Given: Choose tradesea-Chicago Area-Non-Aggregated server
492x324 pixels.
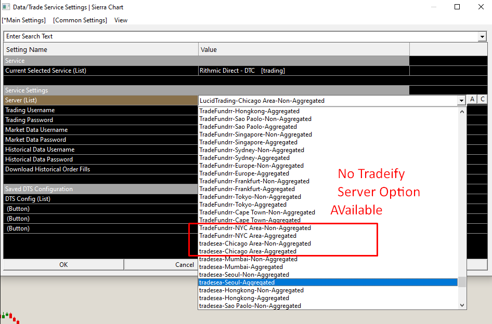Looking at the screenshot, I should tap(328, 244).
